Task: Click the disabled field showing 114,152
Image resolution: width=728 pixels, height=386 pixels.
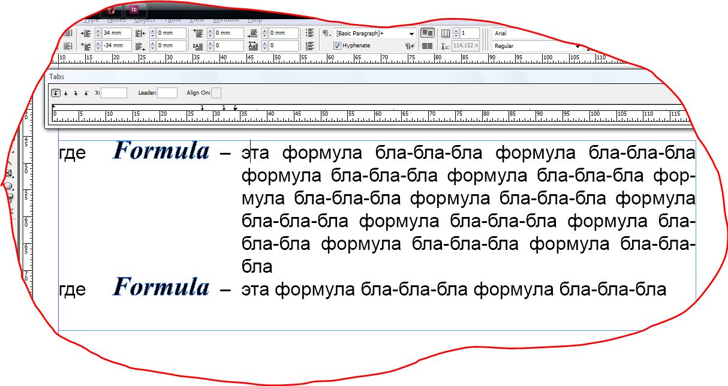Action: [466, 46]
